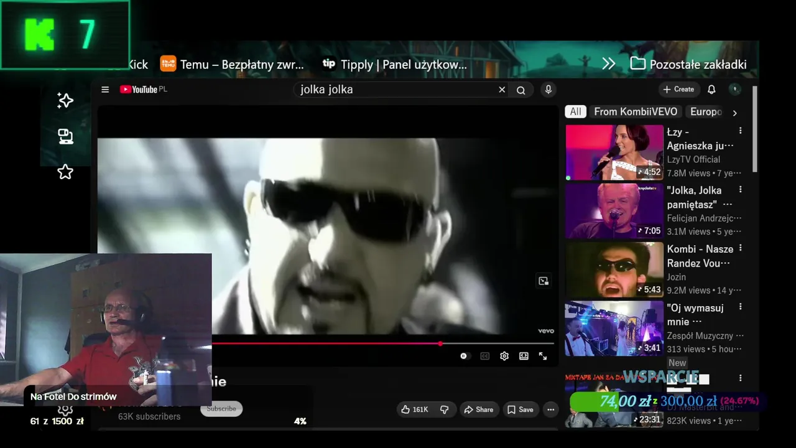Click the Share button
Screen dimensions: 796x448
click(x=478, y=409)
